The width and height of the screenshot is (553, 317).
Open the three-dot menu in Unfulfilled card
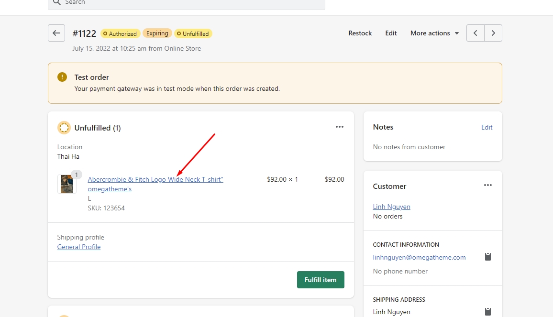pyautogui.click(x=340, y=127)
